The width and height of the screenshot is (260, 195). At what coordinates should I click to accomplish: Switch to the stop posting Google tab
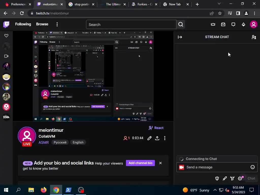pyautogui.click(x=82, y=4)
